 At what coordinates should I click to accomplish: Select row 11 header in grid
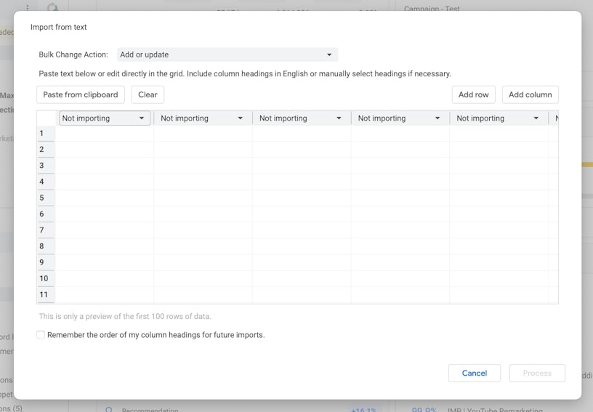point(45,294)
